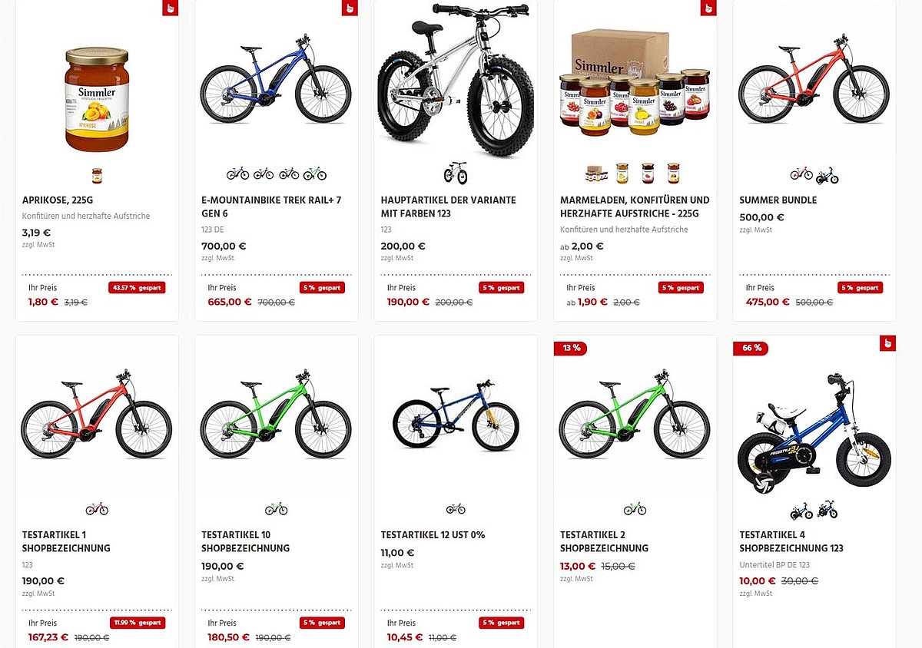Click red corner badge on Testartikel 4 card
This screenshot has width=922, height=648.
point(887,342)
